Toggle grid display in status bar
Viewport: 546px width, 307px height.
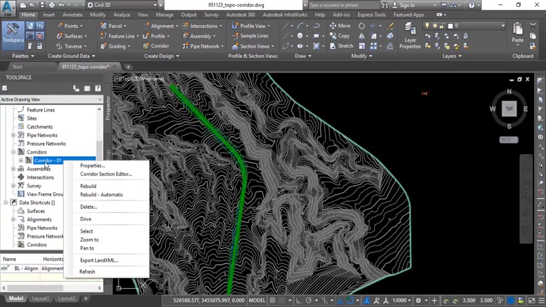(x=273, y=301)
